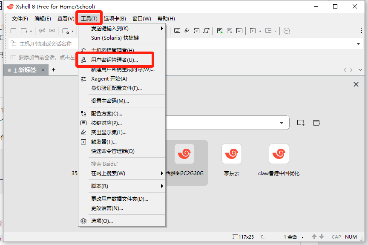This screenshot has height=245, width=368.
Task: Click the highlight sets toolbar icon
Action: click(187, 31)
